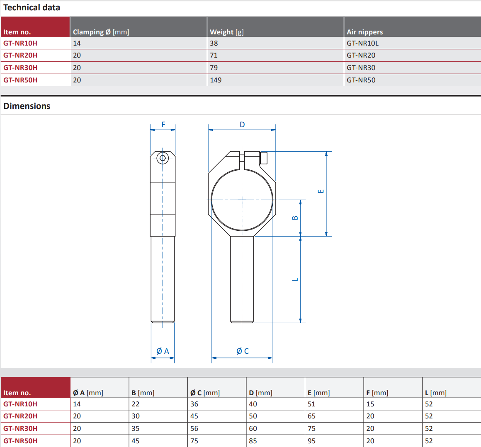Click D value 50 for GT-NR20H

click(253, 416)
